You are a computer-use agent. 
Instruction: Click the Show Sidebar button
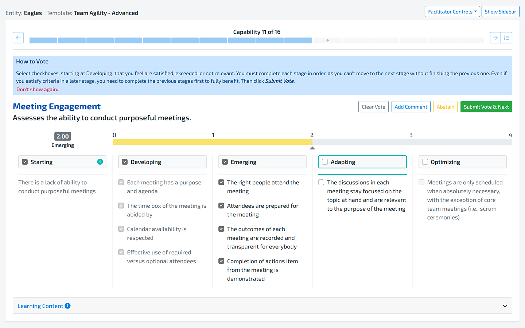[x=500, y=12]
